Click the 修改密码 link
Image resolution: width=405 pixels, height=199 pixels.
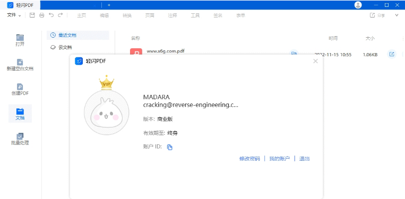(249, 159)
